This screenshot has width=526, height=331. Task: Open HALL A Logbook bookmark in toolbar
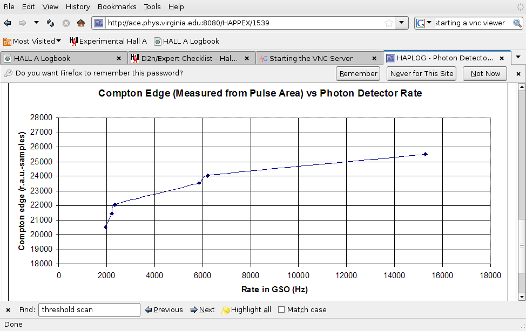(186, 41)
